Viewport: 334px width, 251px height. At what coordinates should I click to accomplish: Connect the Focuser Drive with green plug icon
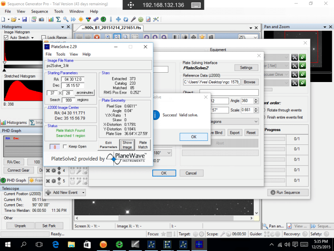(302, 74)
